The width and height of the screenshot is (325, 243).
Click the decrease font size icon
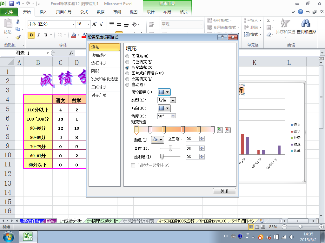(101, 24)
